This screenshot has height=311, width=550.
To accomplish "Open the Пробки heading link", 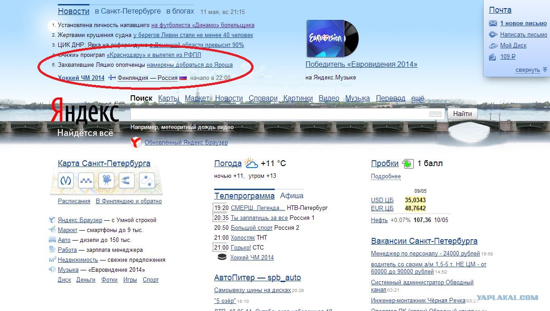I will [385, 163].
